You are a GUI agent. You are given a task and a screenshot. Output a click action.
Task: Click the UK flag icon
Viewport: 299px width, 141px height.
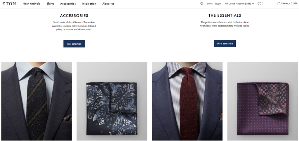pos(227,4)
